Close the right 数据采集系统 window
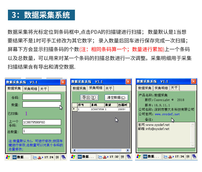This screenshot has width=202, height=172. pos(194,81)
